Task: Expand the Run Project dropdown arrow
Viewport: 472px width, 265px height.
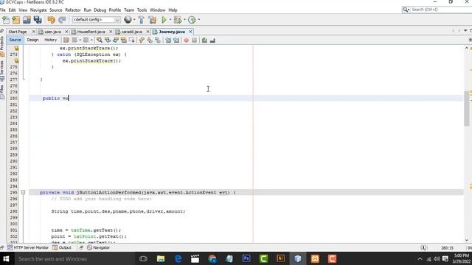Action: coord(170,20)
